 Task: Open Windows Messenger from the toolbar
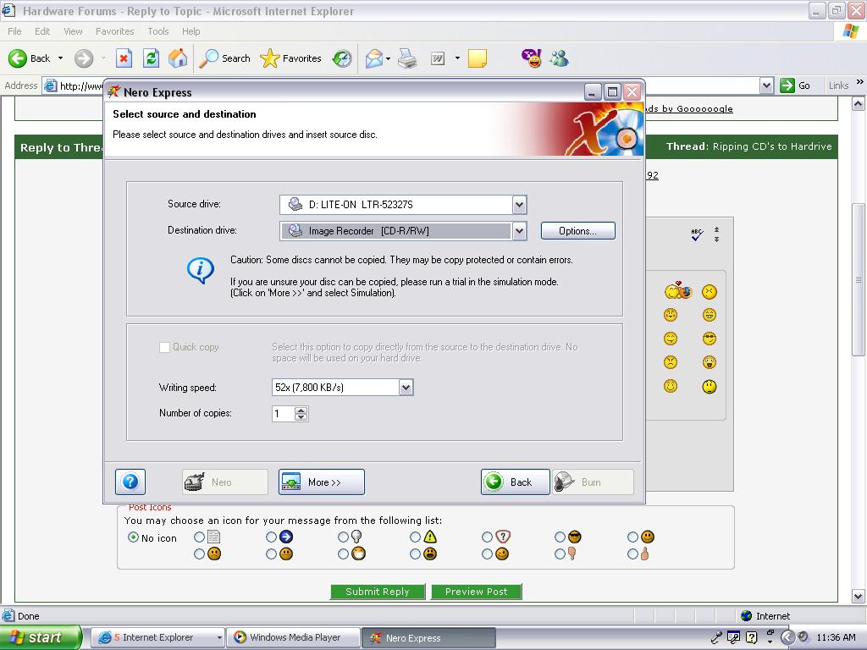point(559,58)
